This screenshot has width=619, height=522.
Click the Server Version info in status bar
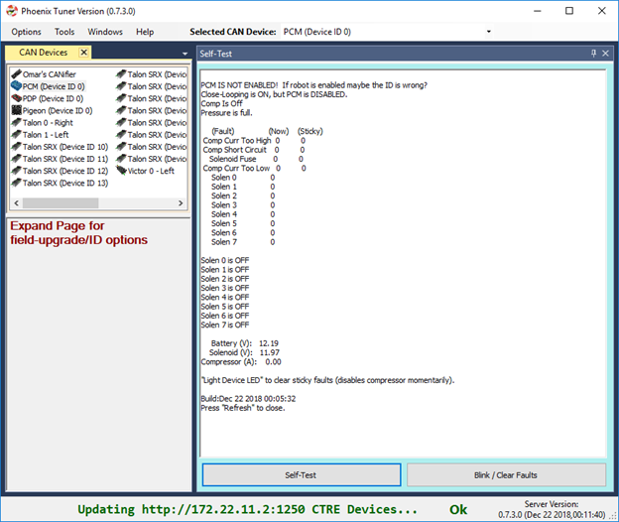[x=552, y=509]
